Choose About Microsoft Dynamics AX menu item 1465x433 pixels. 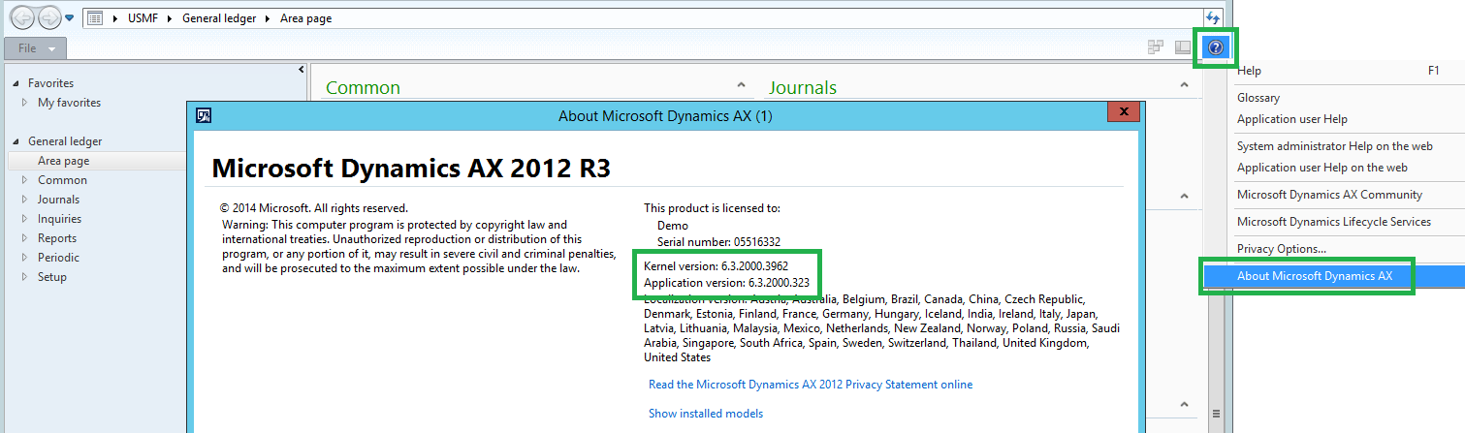point(1314,276)
